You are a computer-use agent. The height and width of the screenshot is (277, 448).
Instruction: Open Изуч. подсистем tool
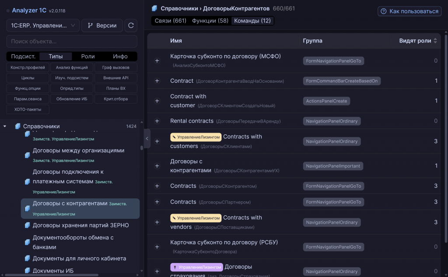click(x=72, y=78)
